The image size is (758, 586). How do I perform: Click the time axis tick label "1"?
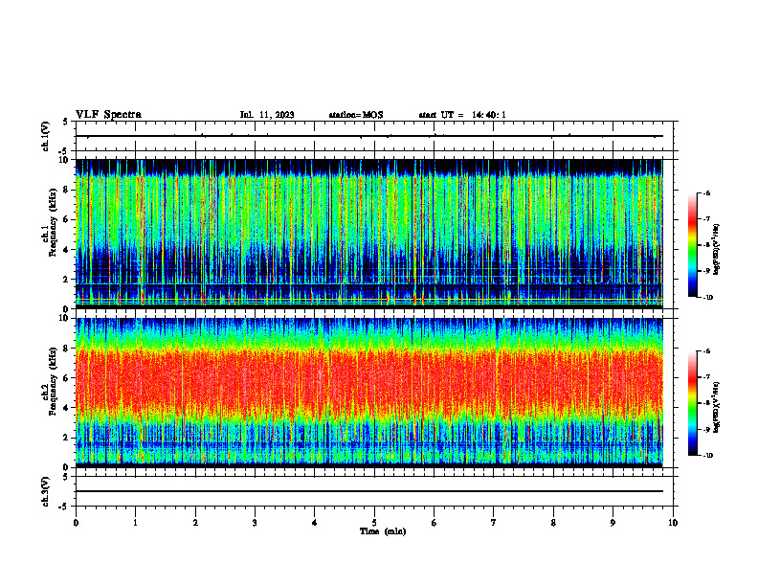[136, 523]
